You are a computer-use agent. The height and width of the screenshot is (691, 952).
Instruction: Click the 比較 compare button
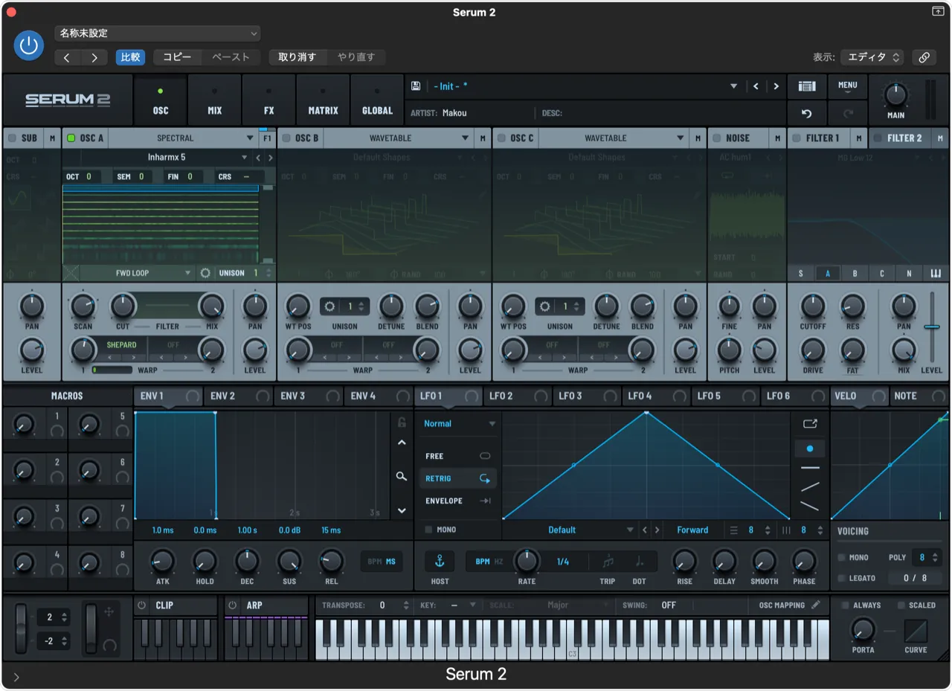(x=130, y=57)
